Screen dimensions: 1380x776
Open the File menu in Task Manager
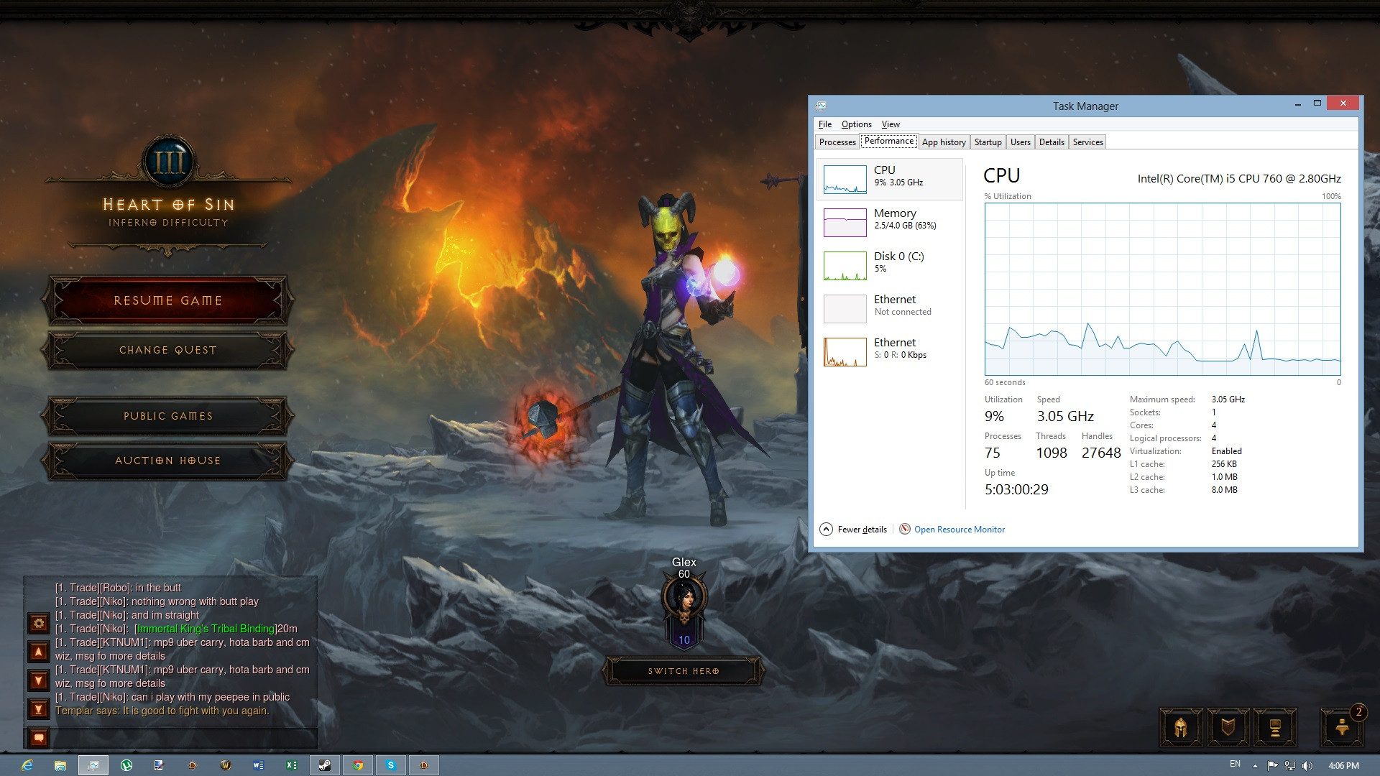pos(825,124)
